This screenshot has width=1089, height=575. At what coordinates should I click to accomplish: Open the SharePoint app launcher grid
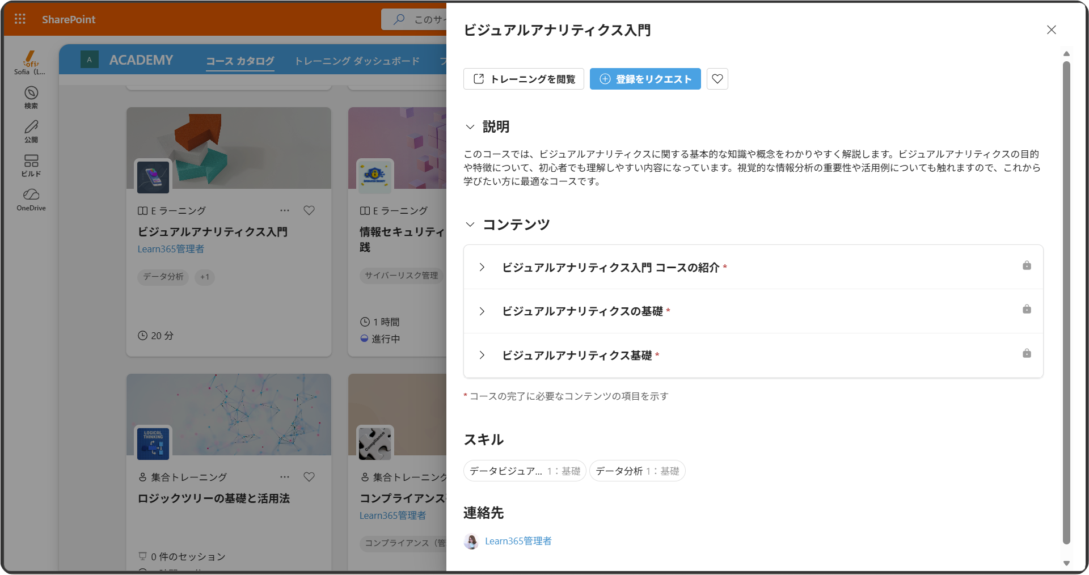20,19
